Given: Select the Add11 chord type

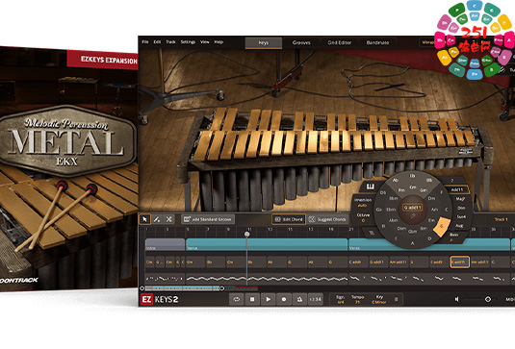Looking at the screenshot, I should click(457, 189).
